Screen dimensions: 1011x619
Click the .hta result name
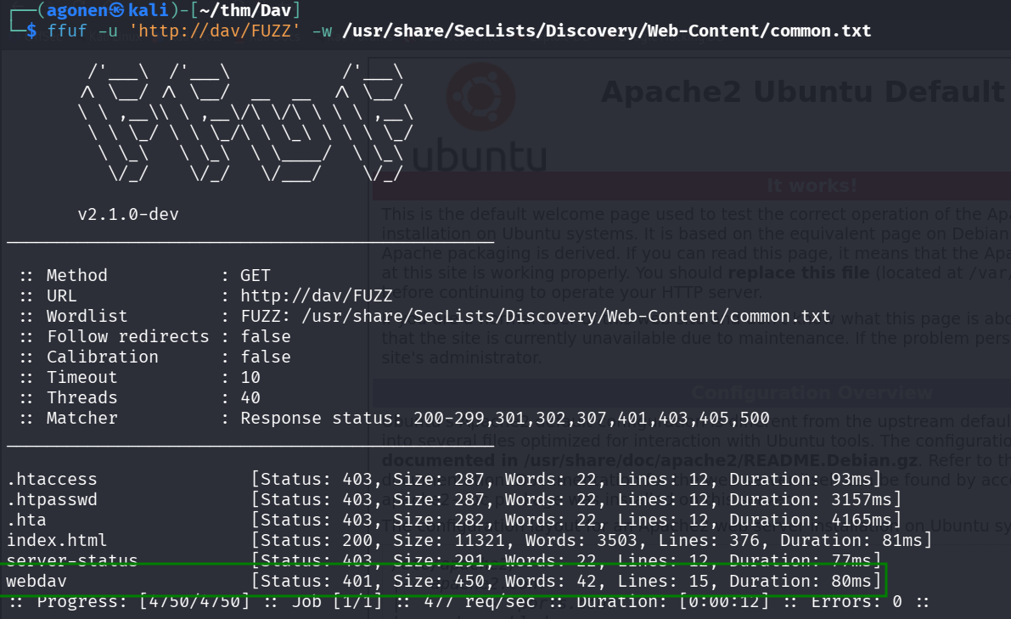click(25, 520)
